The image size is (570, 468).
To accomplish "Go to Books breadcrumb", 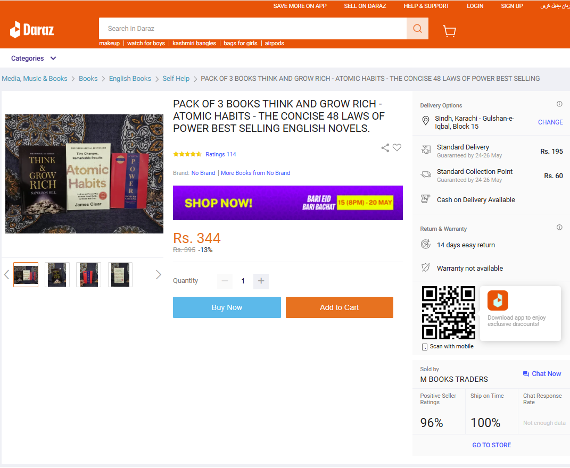I will 88,79.
